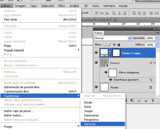Hide Fondo layer visibility eye

(96, 87)
